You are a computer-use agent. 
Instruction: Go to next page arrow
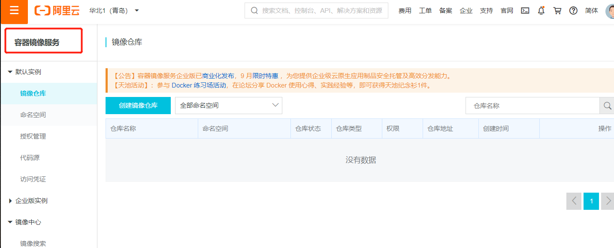(608, 201)
